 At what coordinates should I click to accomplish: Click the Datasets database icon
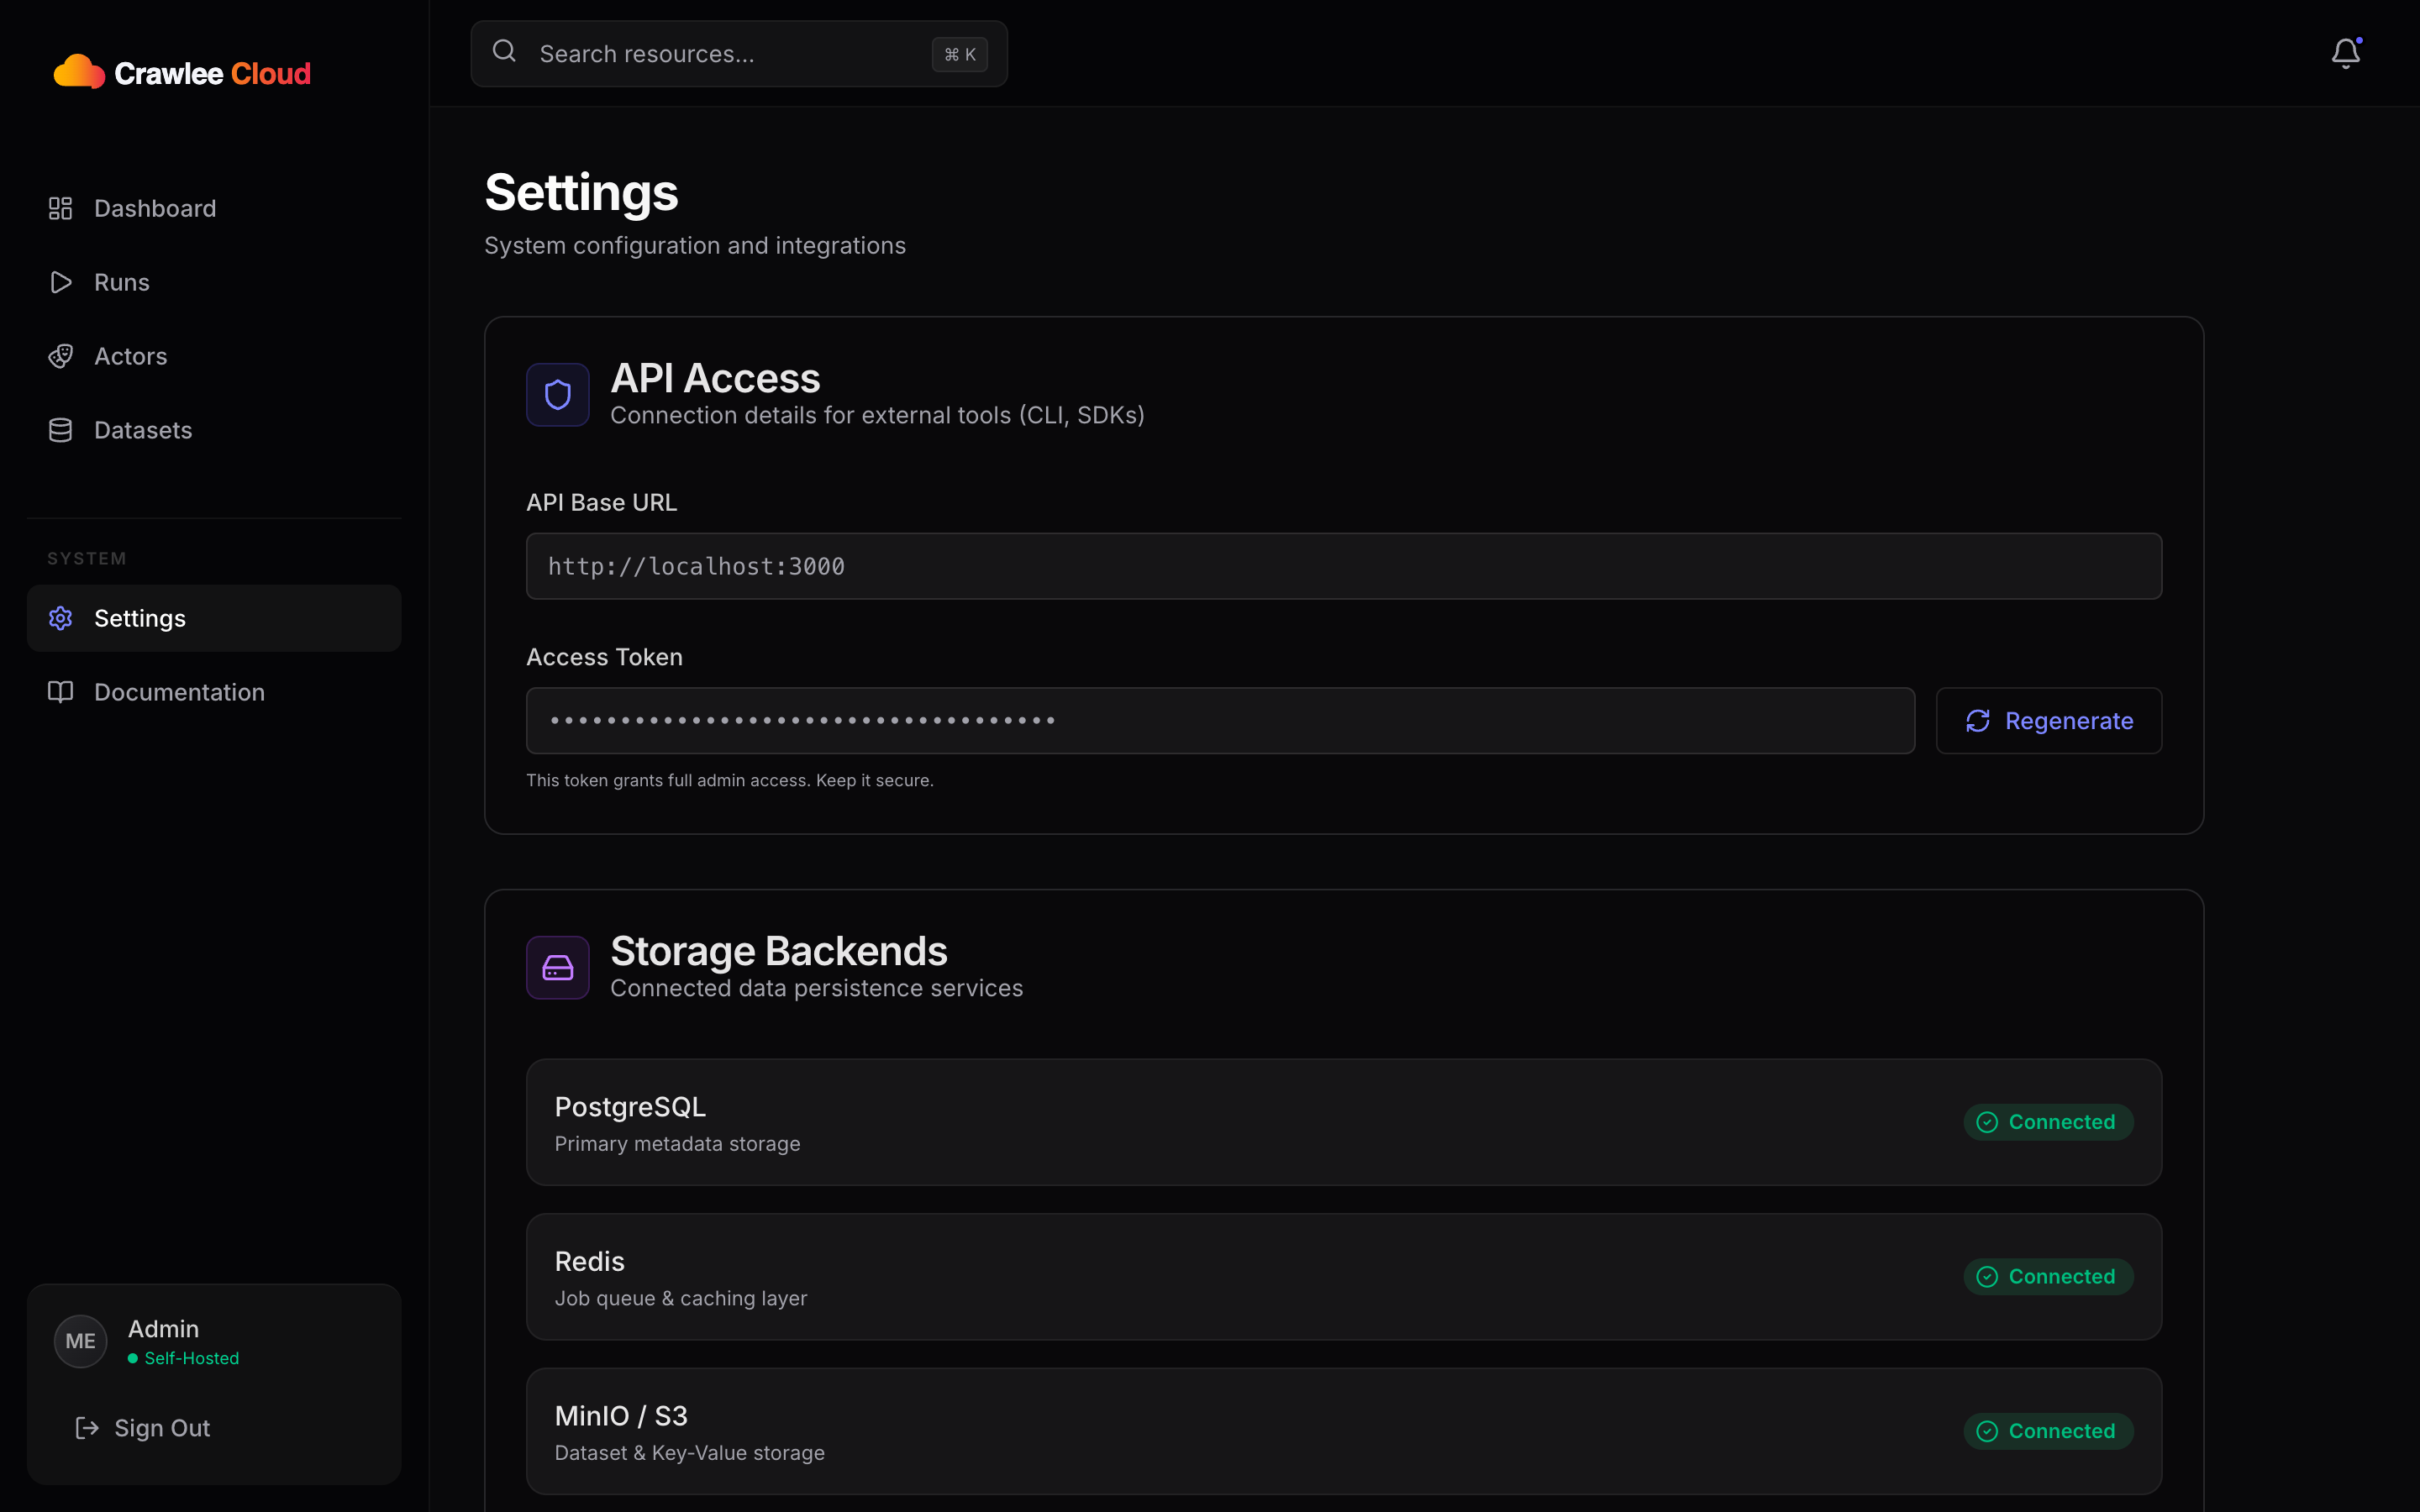coord(60,429)
